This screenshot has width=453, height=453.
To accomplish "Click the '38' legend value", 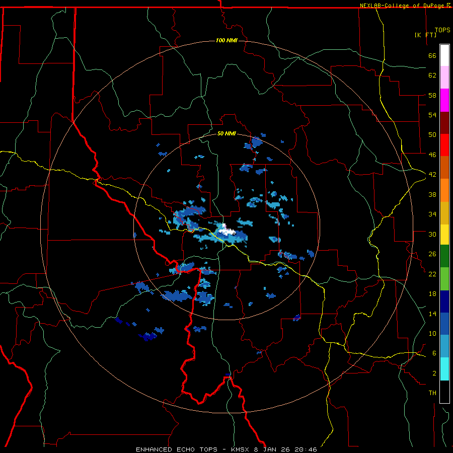I will [432, 194].
